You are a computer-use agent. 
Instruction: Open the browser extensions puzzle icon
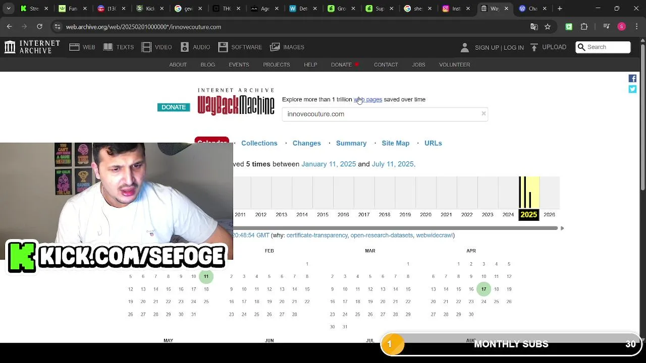click(x=584, y=27)
